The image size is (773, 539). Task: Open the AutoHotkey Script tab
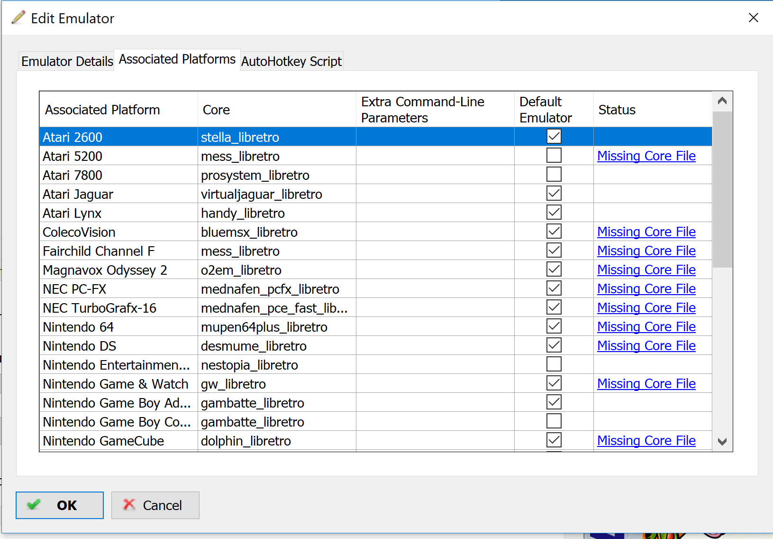pos(291,61)
